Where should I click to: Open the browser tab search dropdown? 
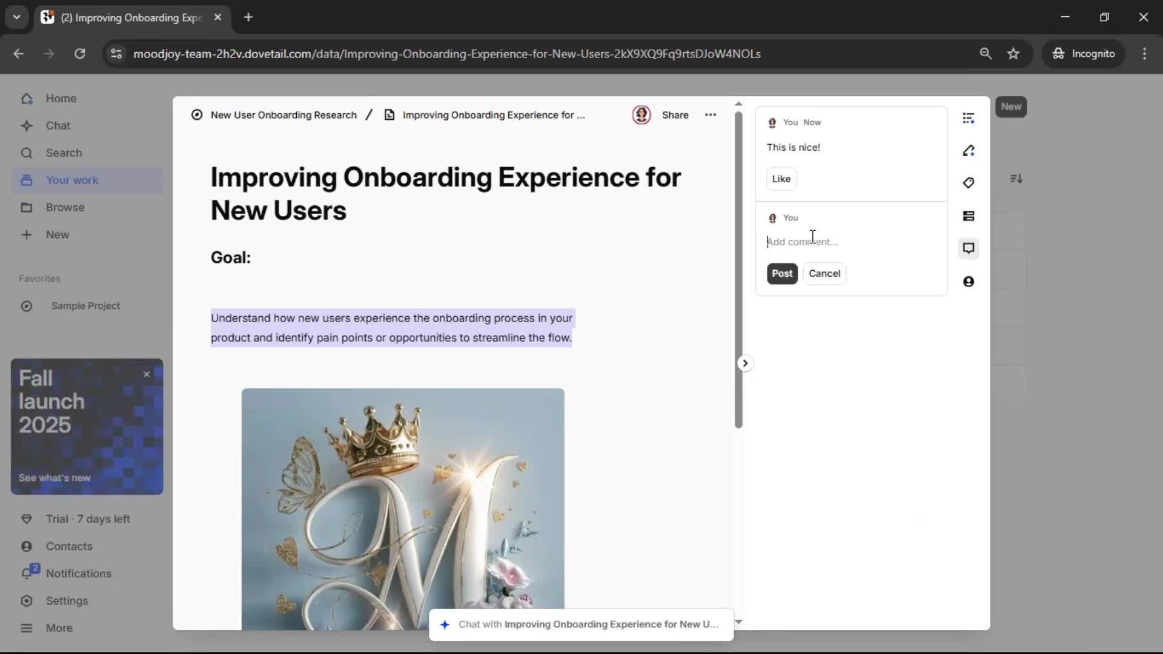click(x=16, y=17)
